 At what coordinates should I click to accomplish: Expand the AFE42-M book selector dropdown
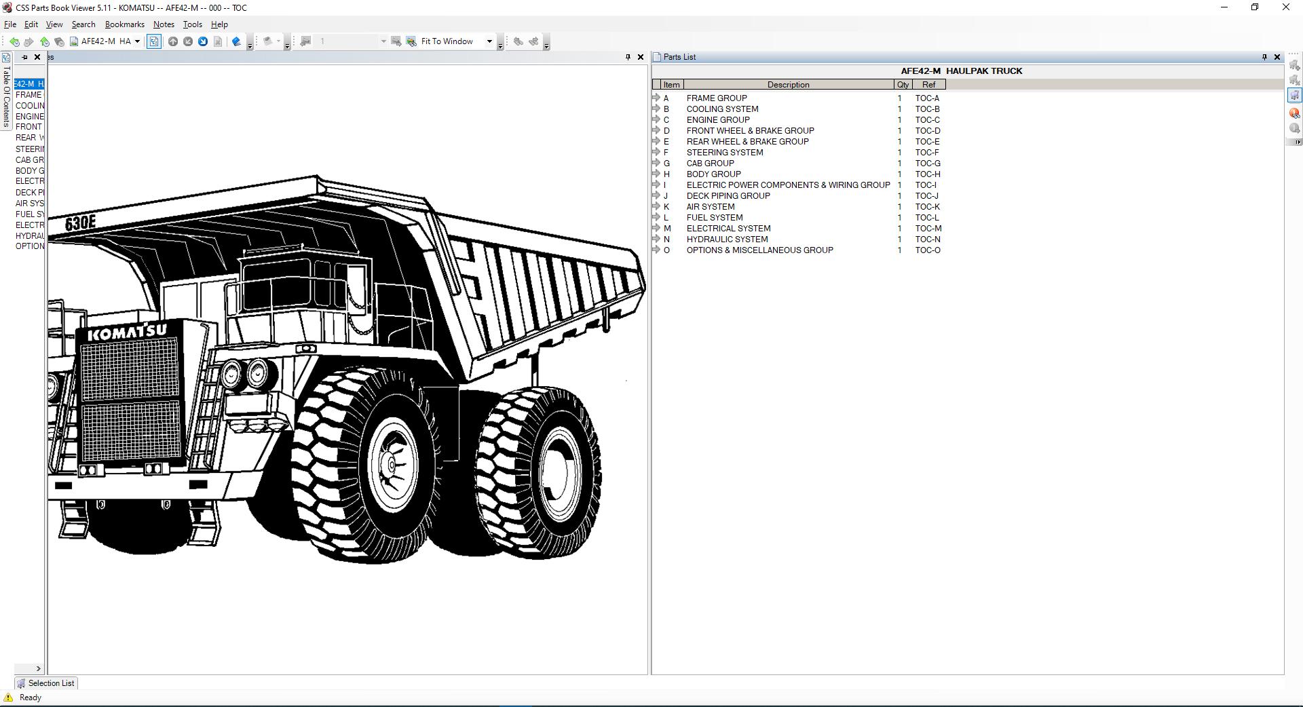tap(137, 41)
